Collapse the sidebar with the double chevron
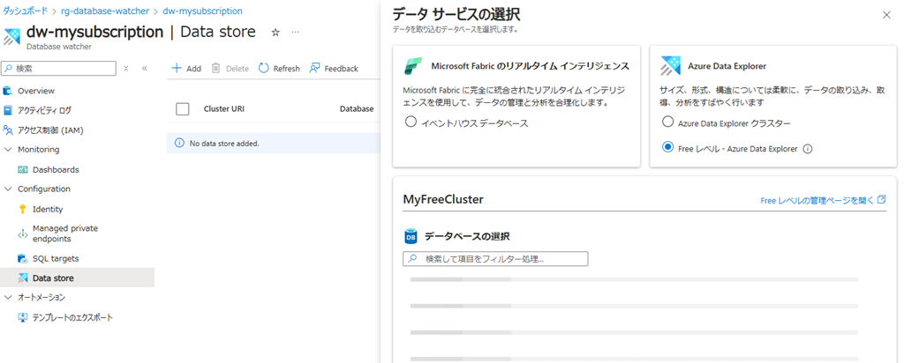 145,69
